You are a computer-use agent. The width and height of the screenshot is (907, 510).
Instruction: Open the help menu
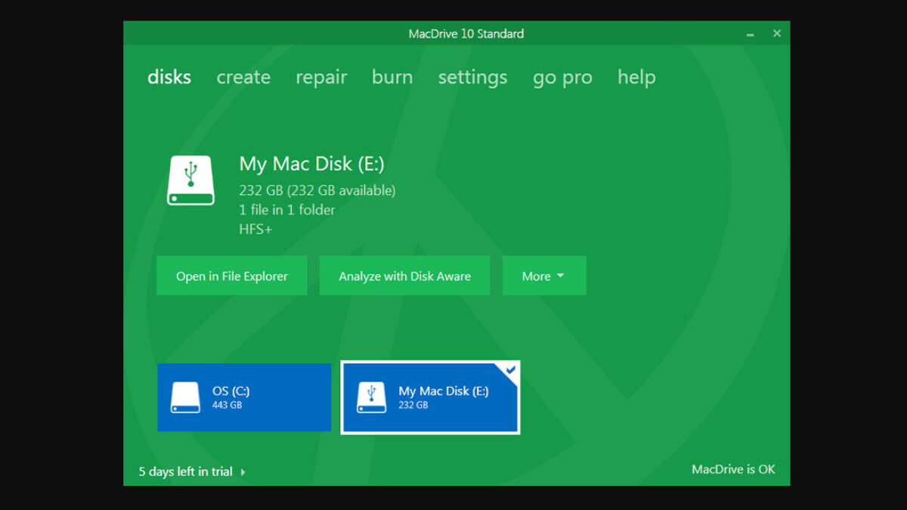[636, 76]
